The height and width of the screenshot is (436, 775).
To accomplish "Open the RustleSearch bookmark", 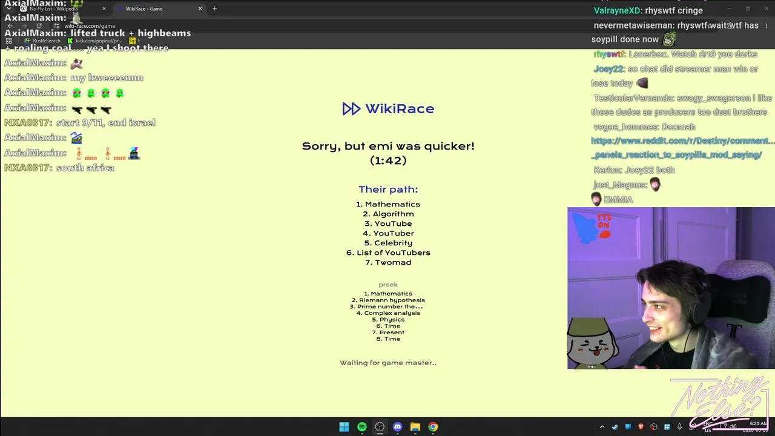I will (x=42, y=41).
